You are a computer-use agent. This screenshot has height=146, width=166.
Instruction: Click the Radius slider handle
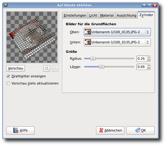pyautogui.click(x=93, y=58)
